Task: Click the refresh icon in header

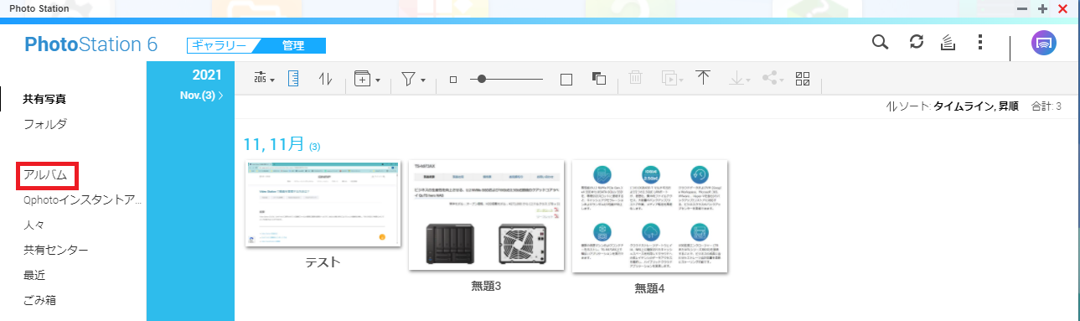Action: (917, 43)
